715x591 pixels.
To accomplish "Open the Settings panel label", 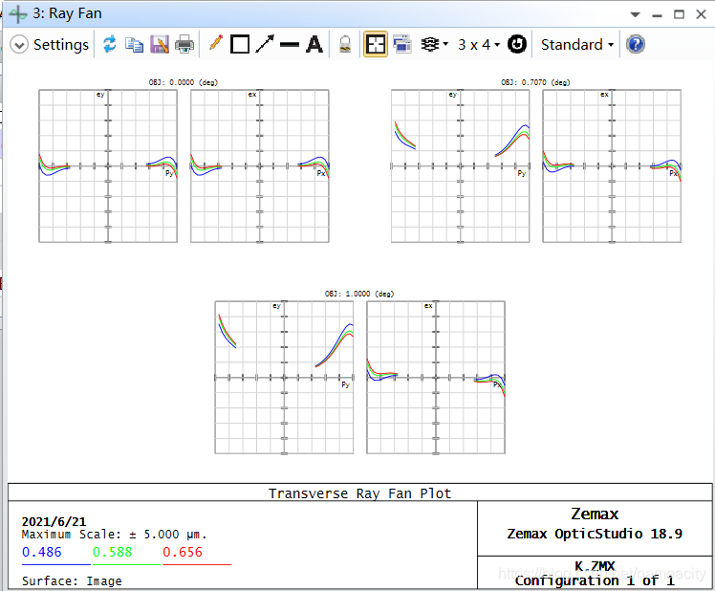I will 61,45.
